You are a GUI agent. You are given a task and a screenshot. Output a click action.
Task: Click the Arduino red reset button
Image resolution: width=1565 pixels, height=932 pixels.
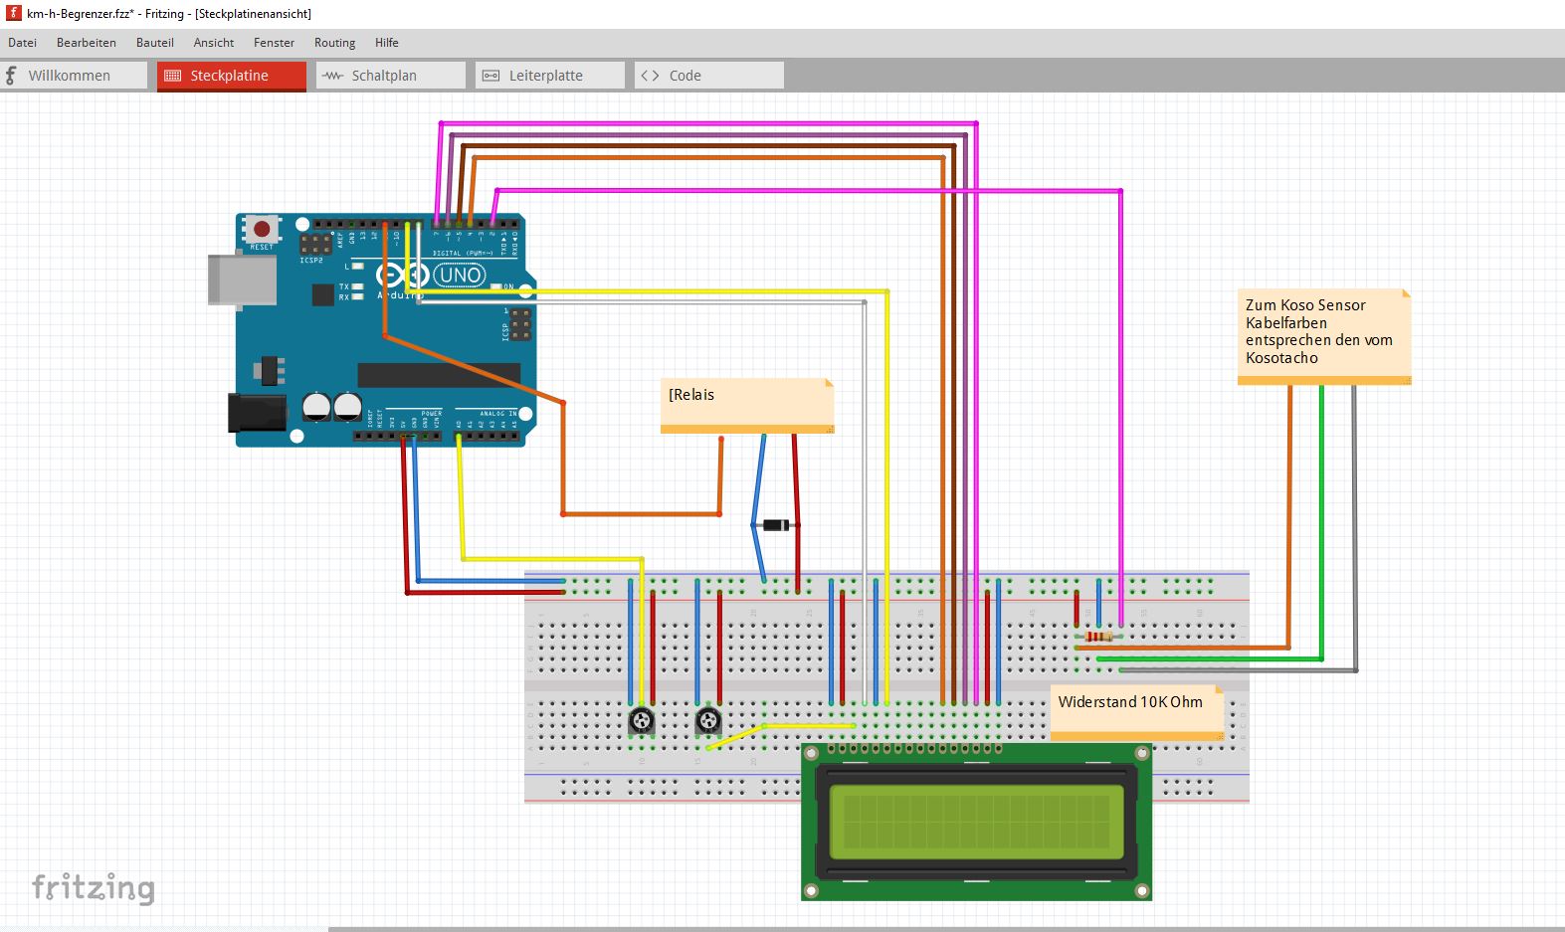pos(262,229)
